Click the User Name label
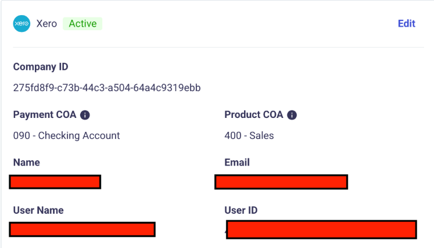The image size is (434, 248). [38, 210]
